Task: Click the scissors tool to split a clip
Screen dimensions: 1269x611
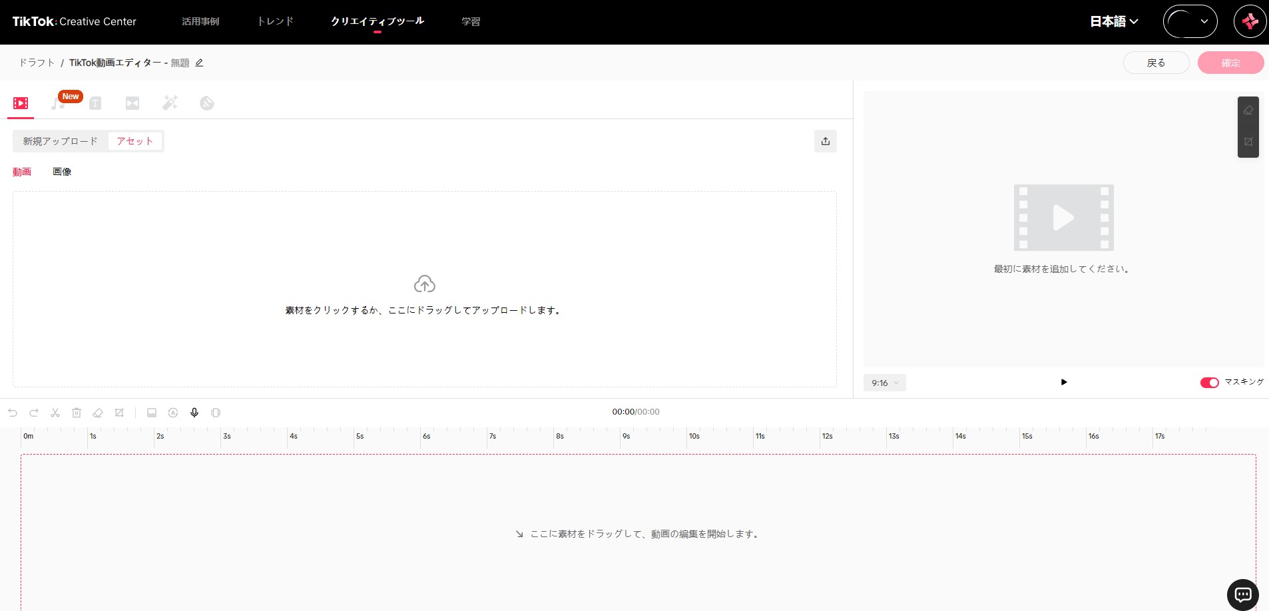Action: point(55,413)
